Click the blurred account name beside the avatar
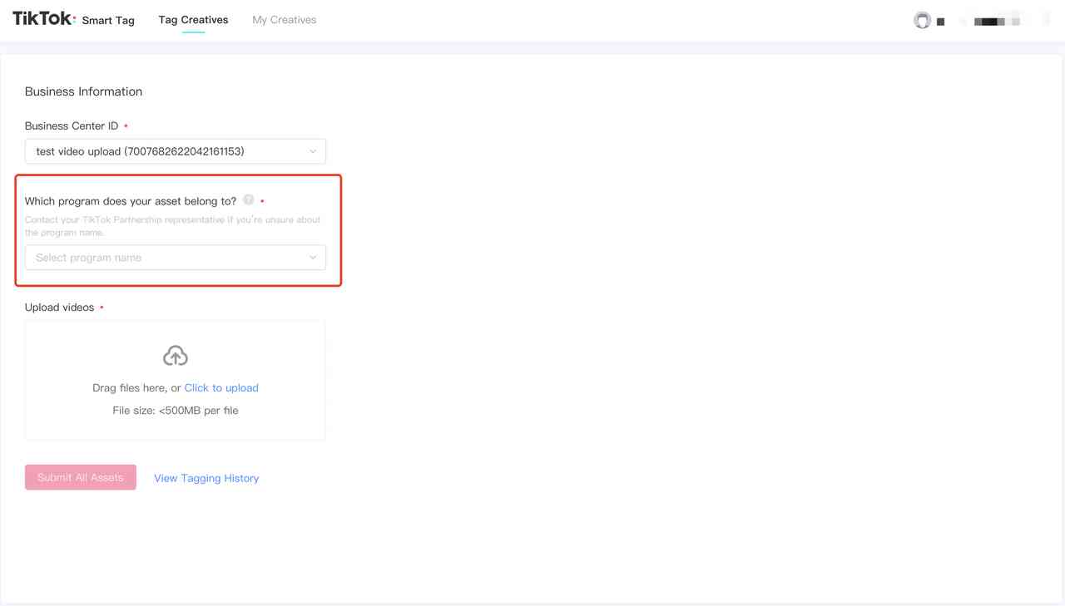Image resolution: width=1065 pixels, height=606 pixels. point(991,22)
